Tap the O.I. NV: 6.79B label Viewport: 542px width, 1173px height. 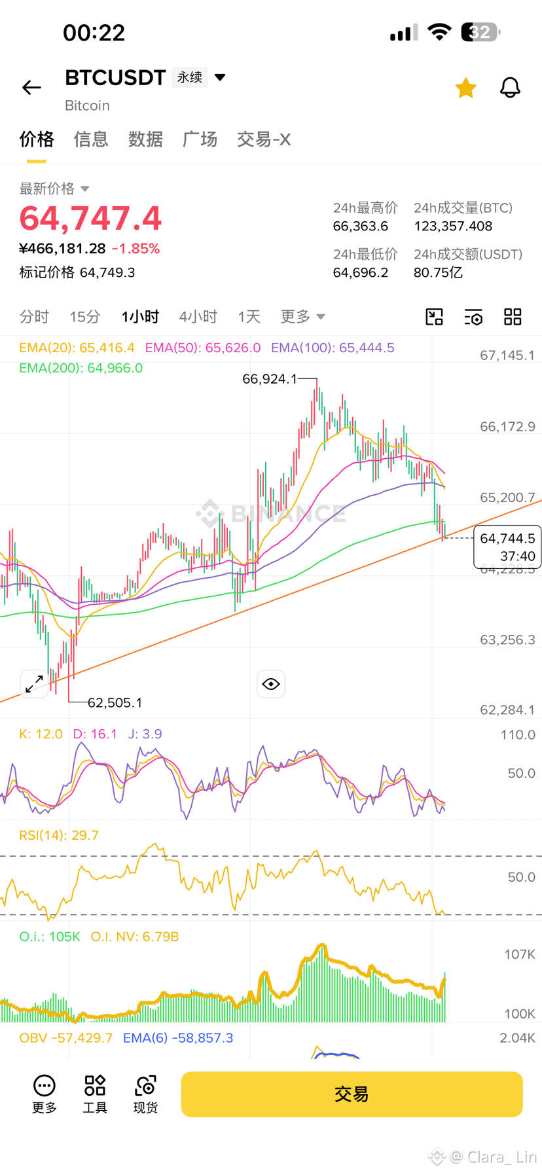coord(135,937)
